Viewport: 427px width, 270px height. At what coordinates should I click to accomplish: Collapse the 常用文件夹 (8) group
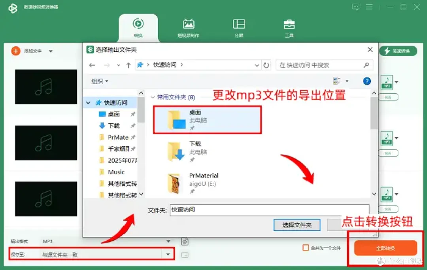pyautogui.click(x=153, y=97)
